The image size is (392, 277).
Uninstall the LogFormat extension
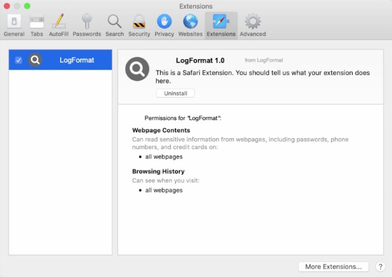(x=175, y=93)
